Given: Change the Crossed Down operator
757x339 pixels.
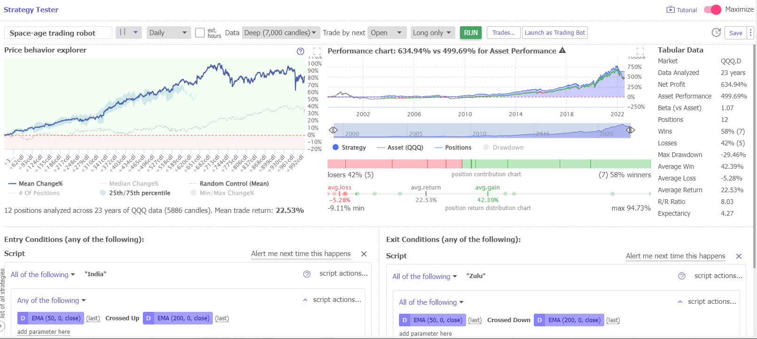Looking at the screenshot, I should click(x=508, y=320).
